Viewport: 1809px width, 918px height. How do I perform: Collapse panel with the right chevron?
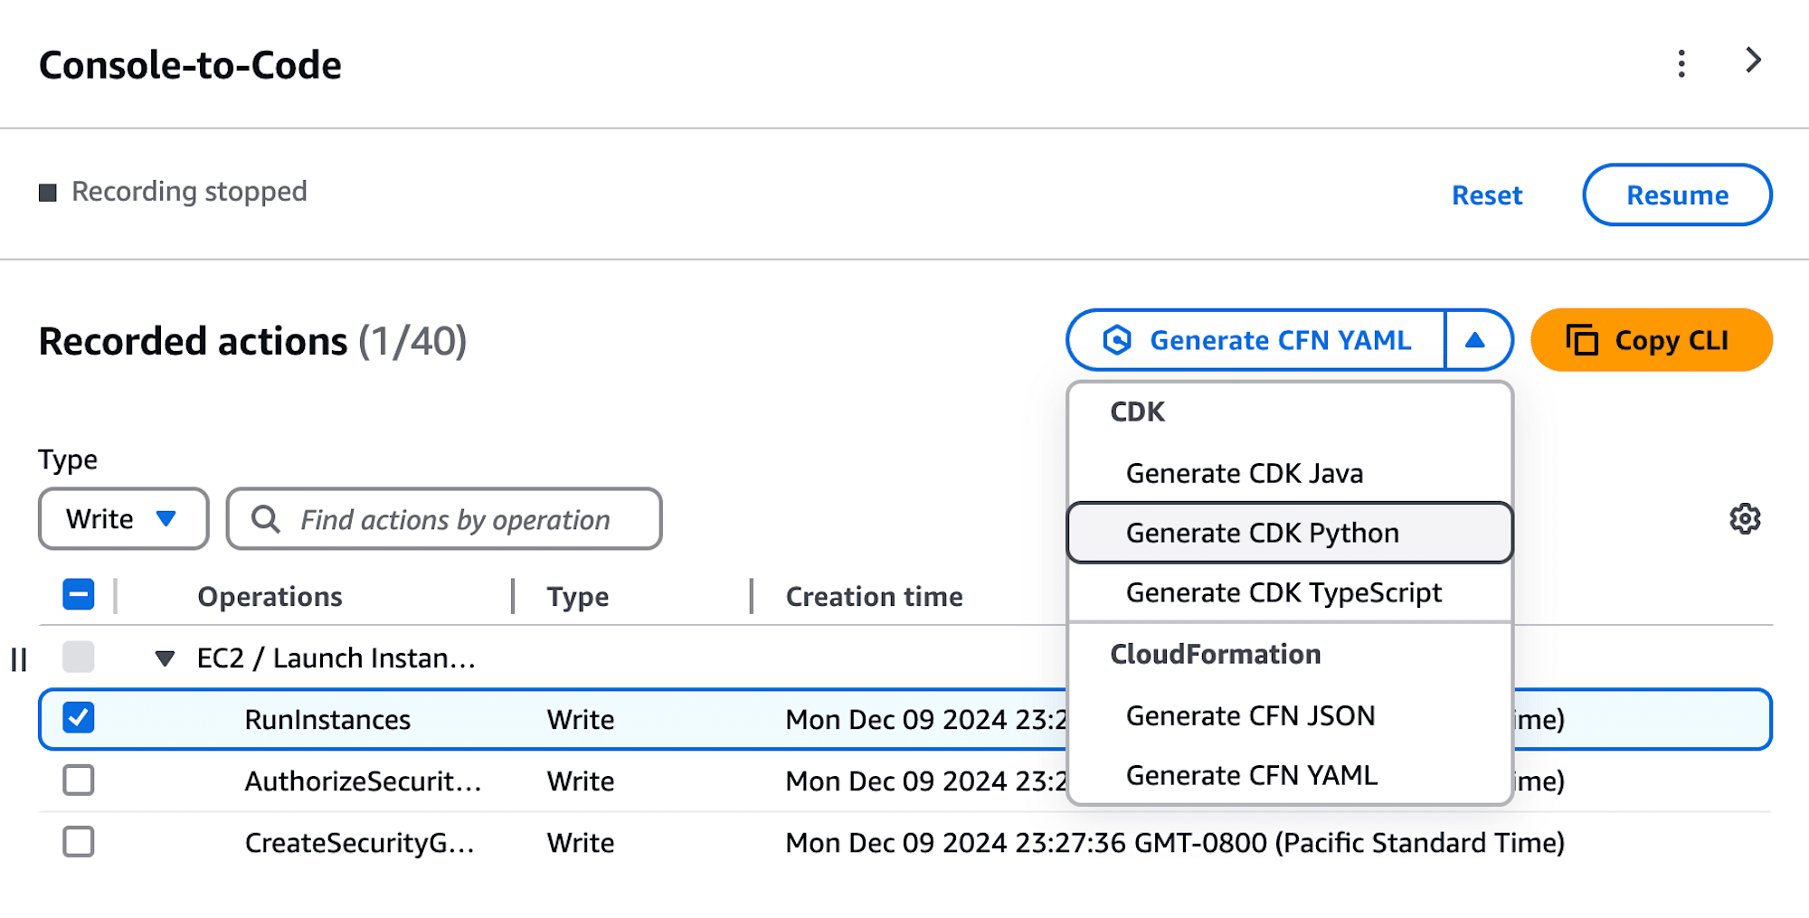1753,61
